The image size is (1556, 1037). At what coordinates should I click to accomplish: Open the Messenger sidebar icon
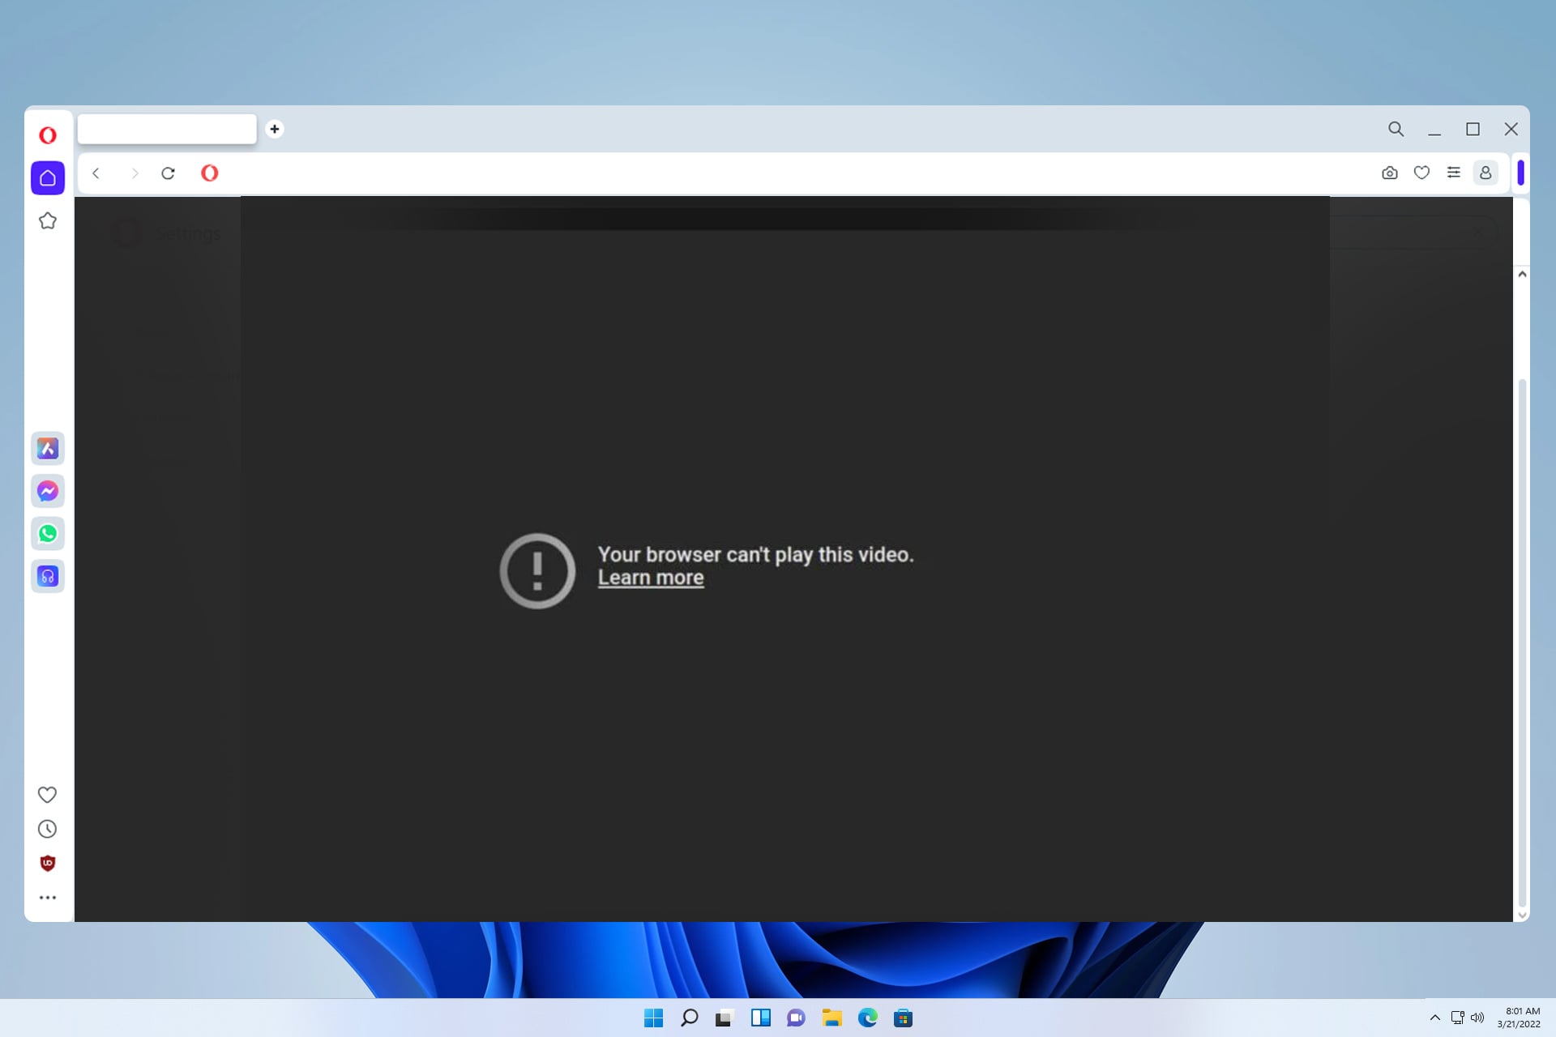pyautogui.click(x=48, y=491)
